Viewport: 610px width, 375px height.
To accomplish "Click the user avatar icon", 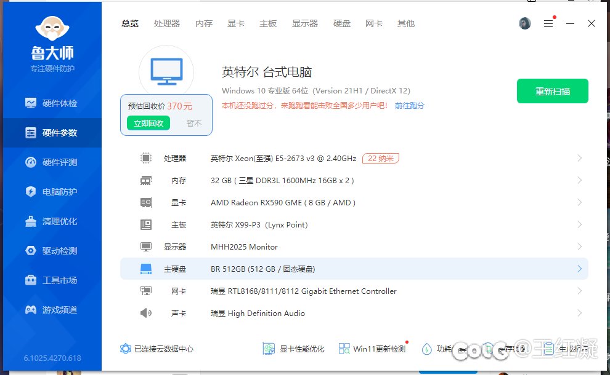I will [x=525, y=23].
